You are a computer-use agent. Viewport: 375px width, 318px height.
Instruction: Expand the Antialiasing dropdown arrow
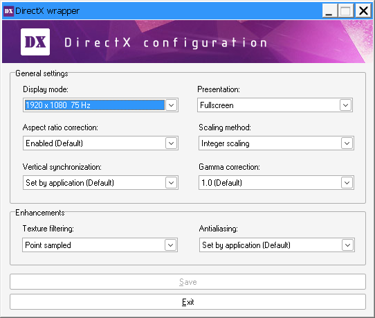pos(347,245)
